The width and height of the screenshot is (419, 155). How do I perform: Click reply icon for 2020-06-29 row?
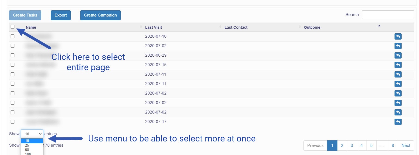tap(398, 56)
